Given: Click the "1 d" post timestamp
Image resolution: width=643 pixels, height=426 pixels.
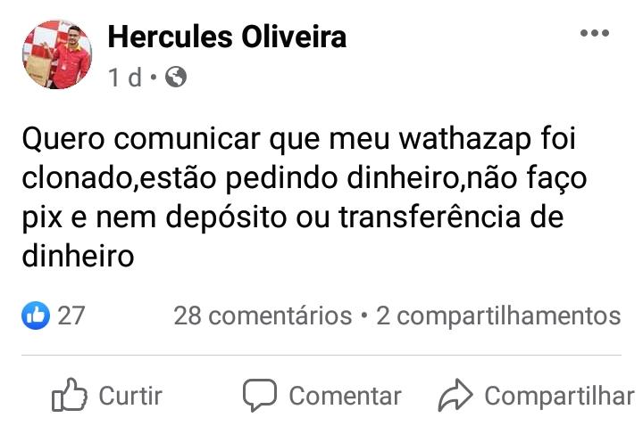Looking at the screenshot, I should point(125,78).
